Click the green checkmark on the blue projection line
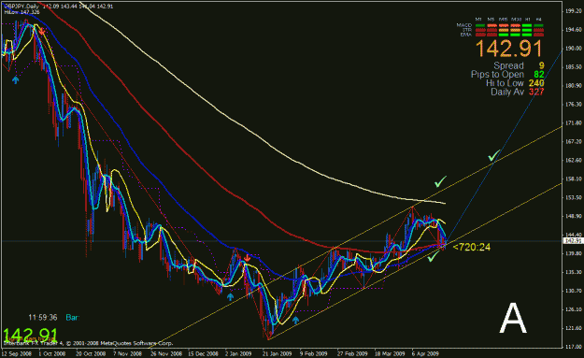584x358 pixels. coord(494,155)
